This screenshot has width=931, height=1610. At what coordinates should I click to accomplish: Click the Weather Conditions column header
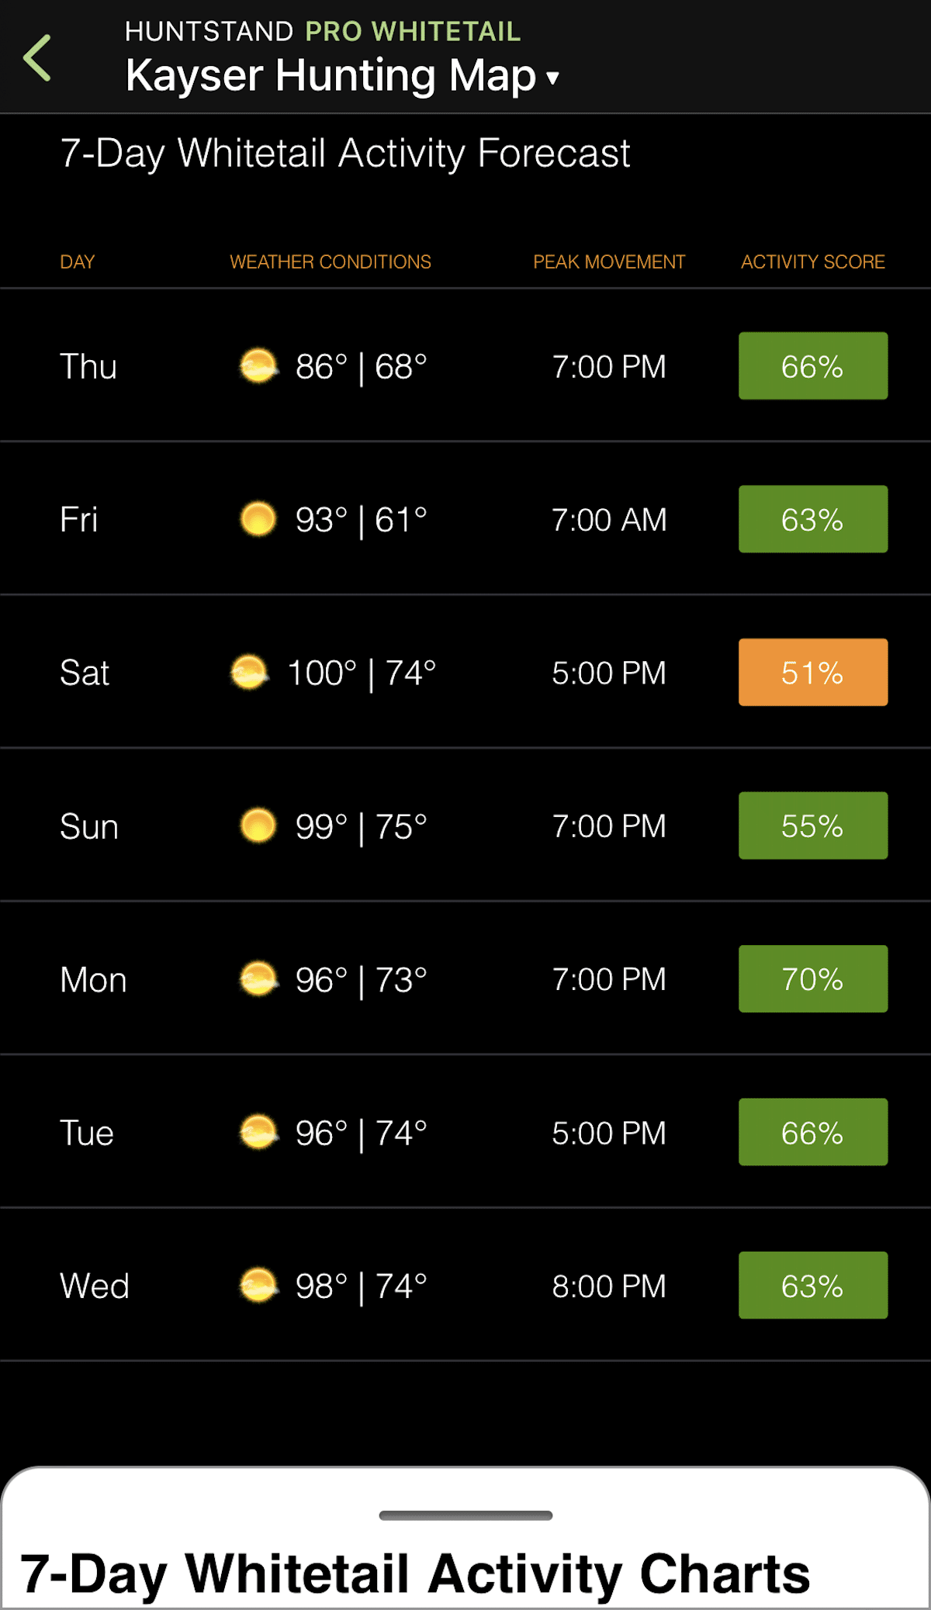[x=331, y=261]
